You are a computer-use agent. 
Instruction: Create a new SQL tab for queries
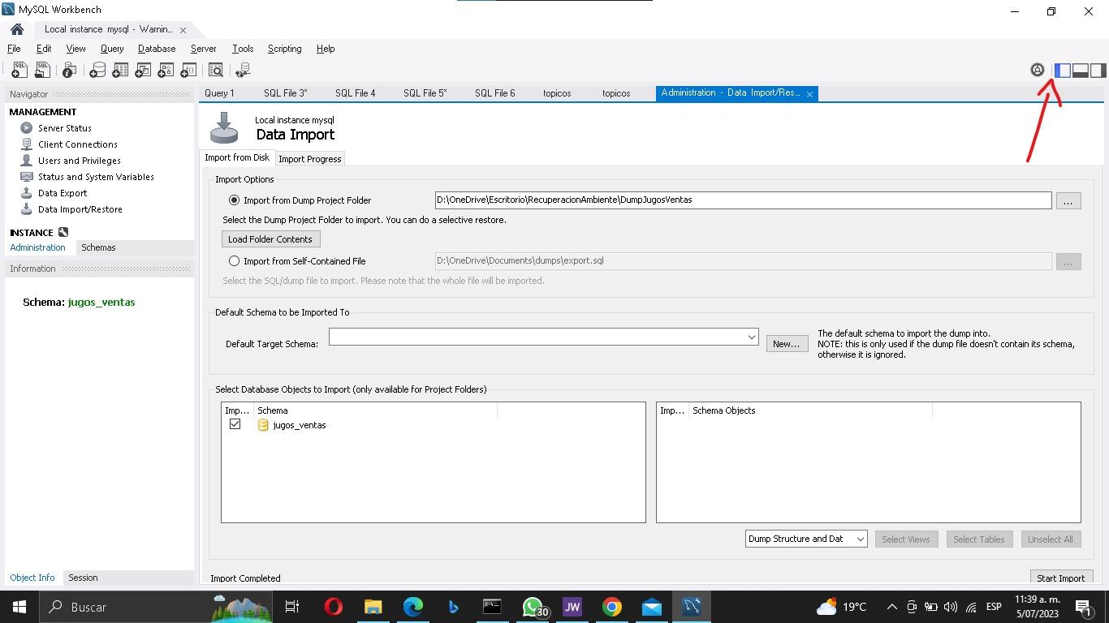[19, 71]
